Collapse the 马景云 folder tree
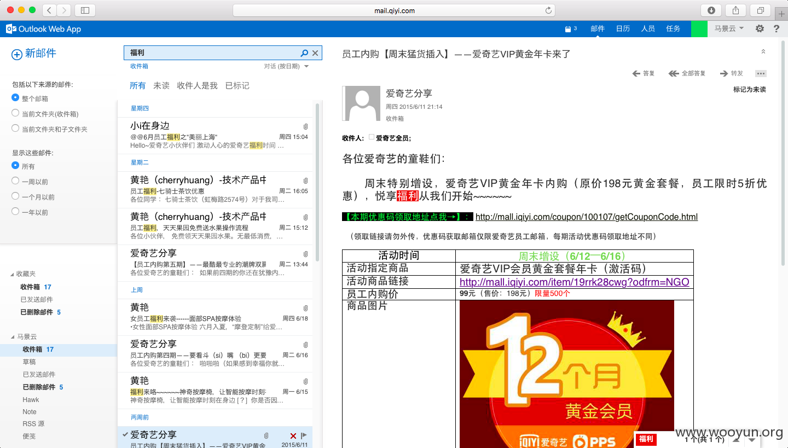Screen dimensions: 788x448 [13, 337]
